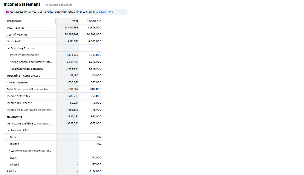Collapse Weighted average shares outstanding chevron
This screenshot has height=175, width=304.
pos(8,151)
